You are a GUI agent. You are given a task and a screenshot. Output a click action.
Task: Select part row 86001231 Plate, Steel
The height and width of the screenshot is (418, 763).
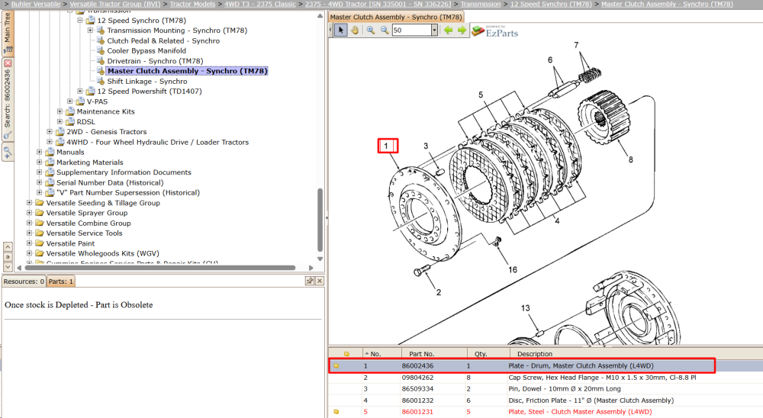(546, 412)
